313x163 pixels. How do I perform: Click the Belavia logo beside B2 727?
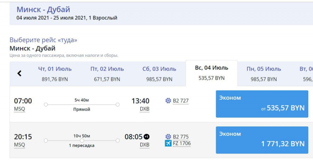click(x=168, y=101)
